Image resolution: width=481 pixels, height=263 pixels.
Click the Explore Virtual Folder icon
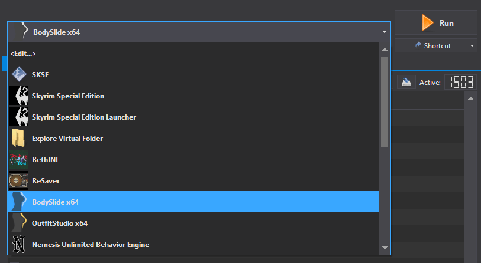pos(19,139)
